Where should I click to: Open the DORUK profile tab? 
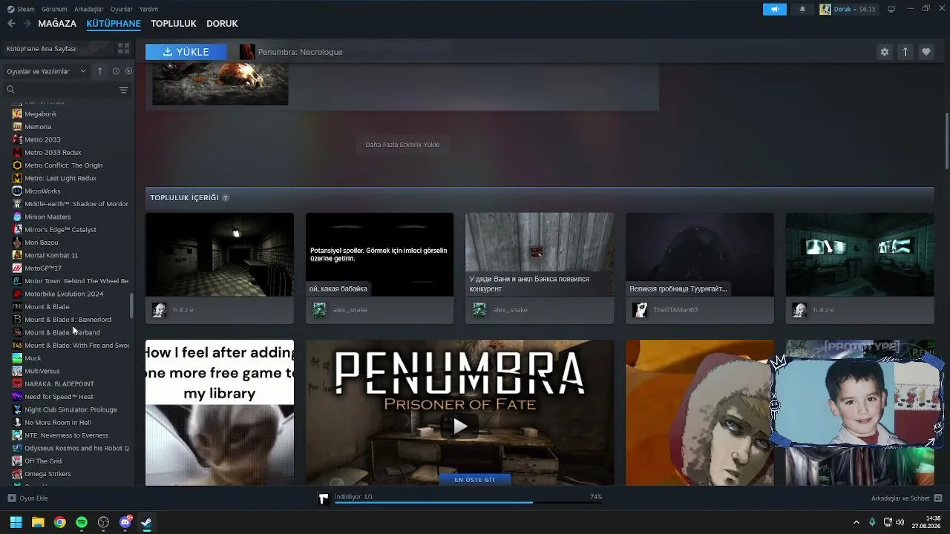pyautogui.click(x=222, y=24)
